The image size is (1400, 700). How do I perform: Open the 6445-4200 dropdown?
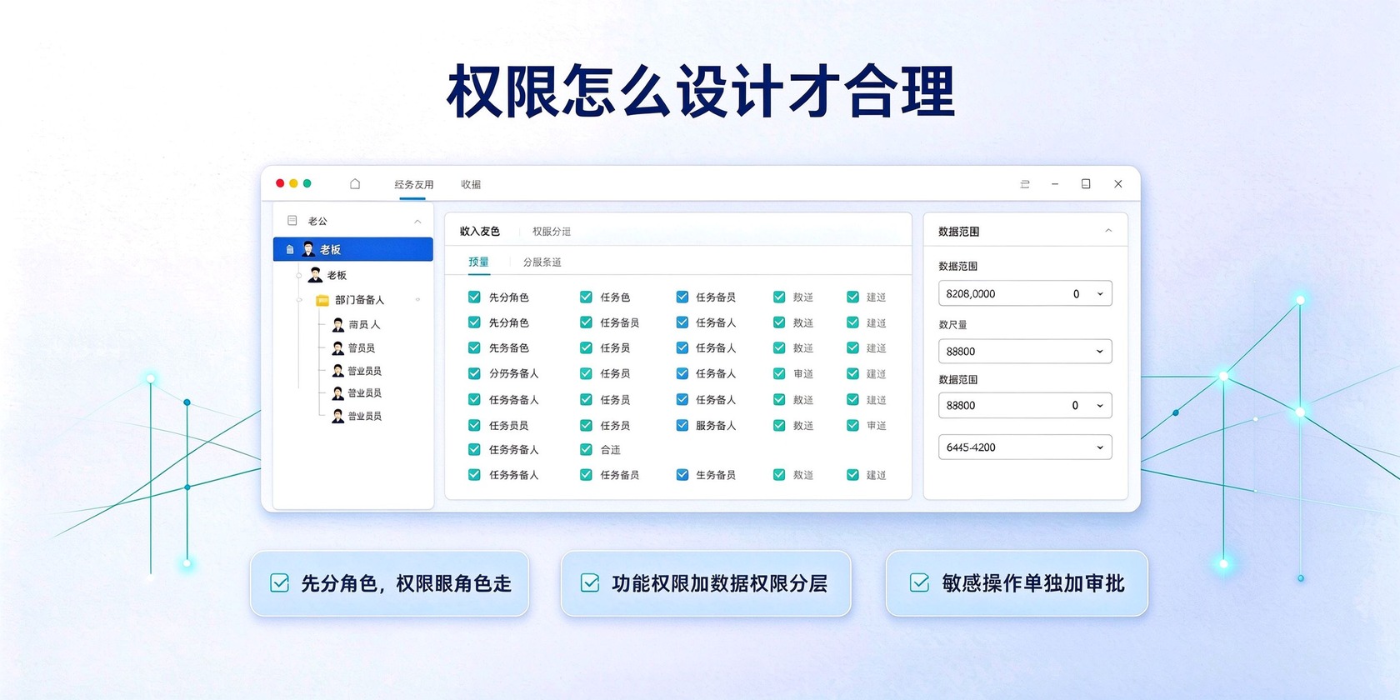(1025, 447)
